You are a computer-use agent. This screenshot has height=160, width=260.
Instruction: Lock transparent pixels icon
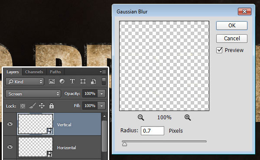pos(23,106)
